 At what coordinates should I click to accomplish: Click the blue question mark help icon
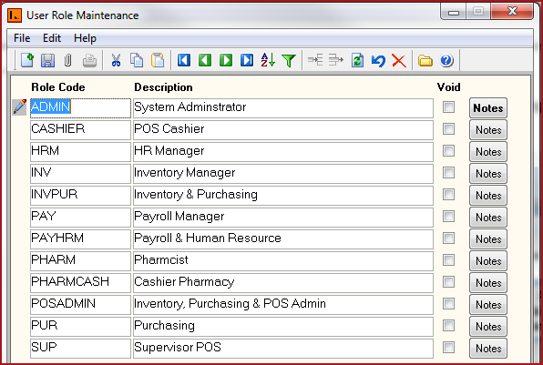point(446,60)
